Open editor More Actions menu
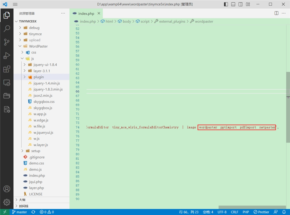Viewport: 290px width, 215px height. [284, 13]
